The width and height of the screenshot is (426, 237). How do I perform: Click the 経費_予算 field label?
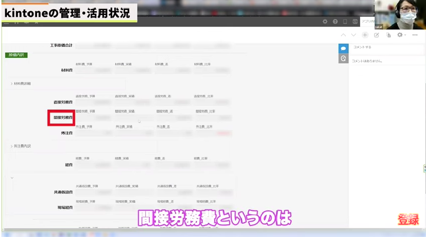83,158
